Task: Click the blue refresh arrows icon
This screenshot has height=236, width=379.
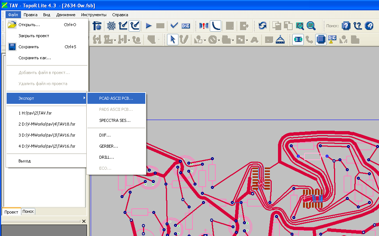Action: point(262,25)
